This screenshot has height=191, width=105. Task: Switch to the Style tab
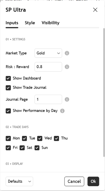(30, 23)
